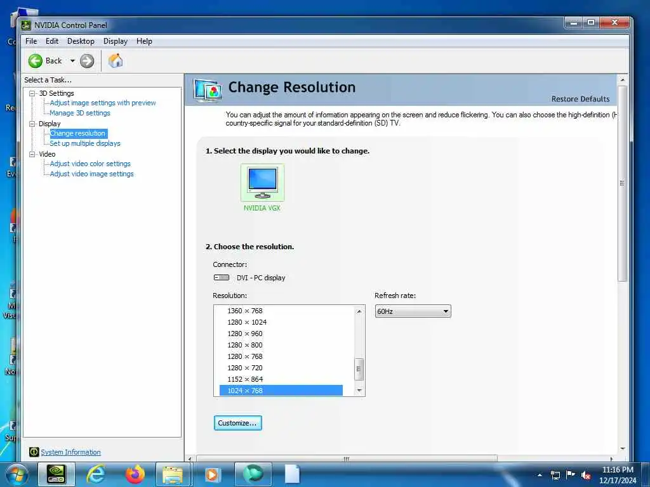Go to the Home page icon
Screen dimensions: 650x487
pos(116,61)
